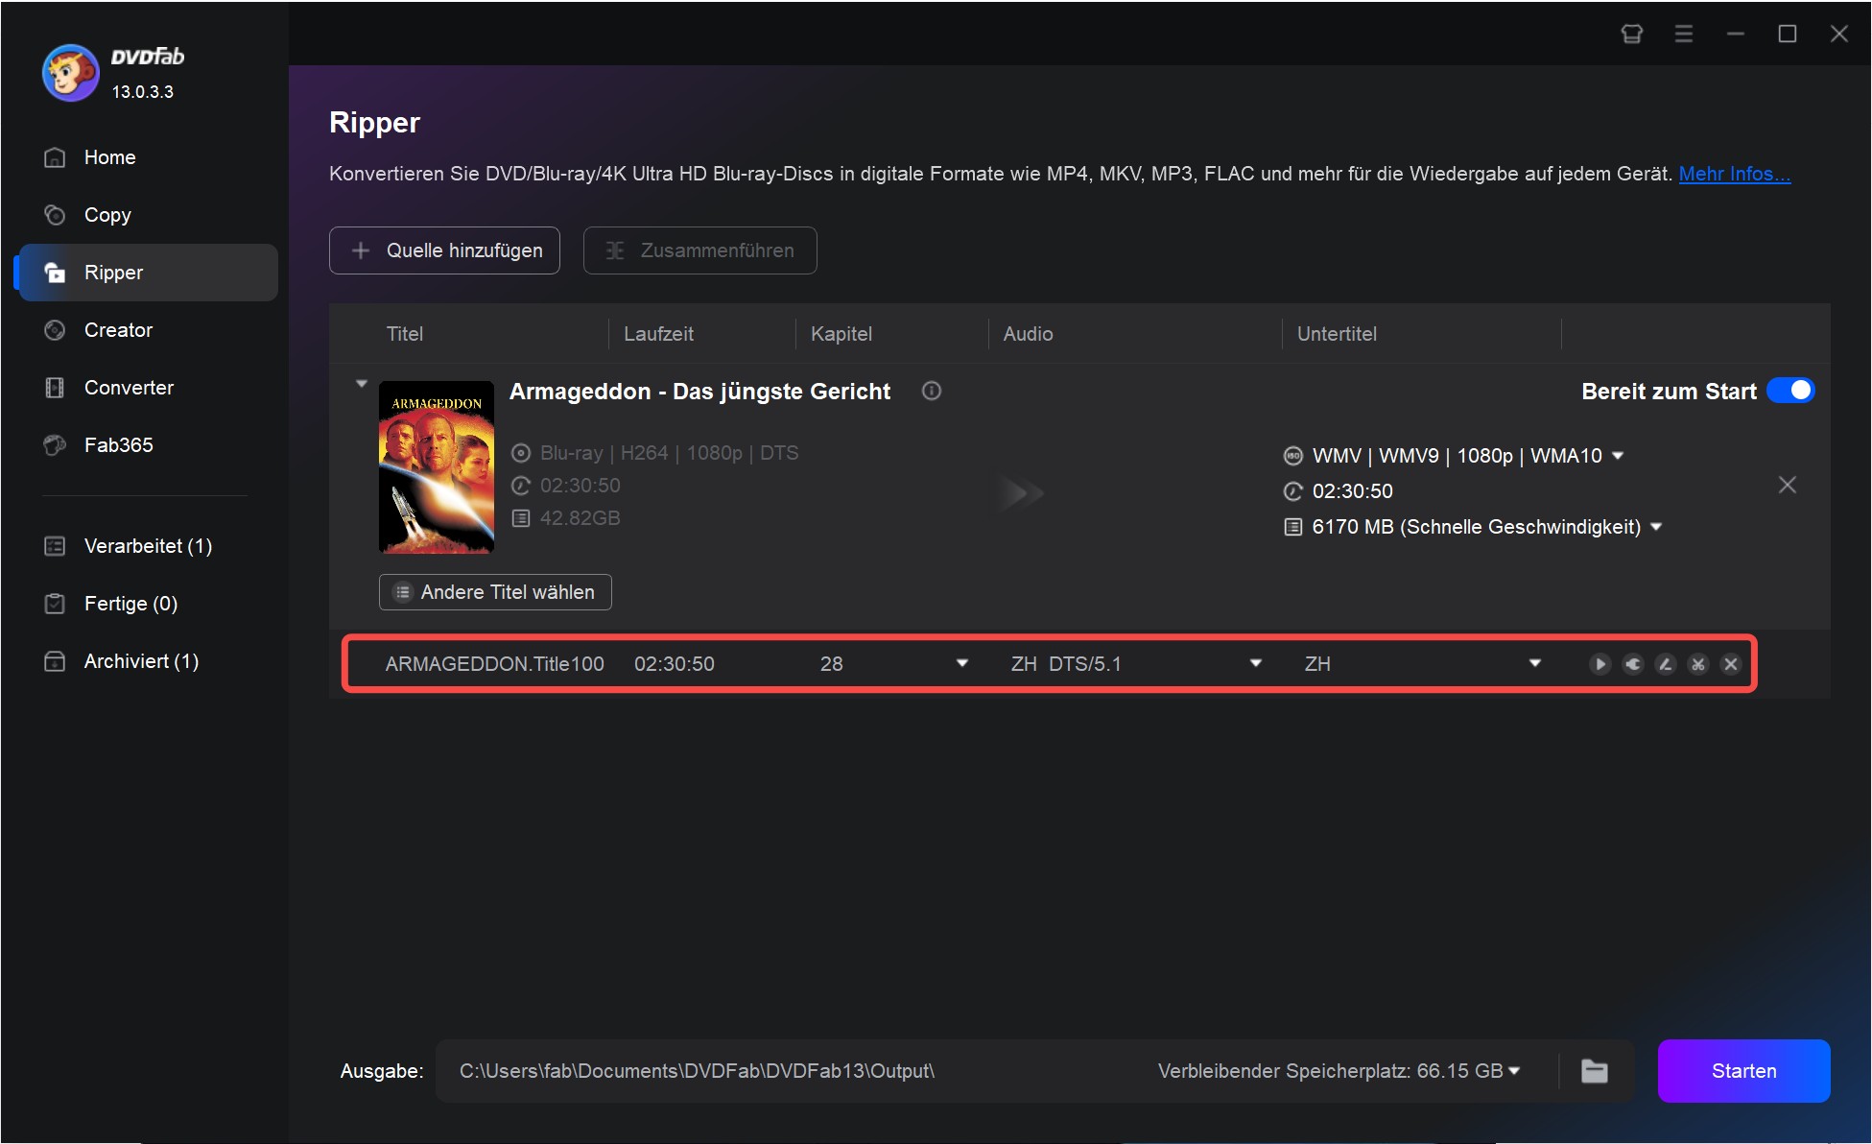Viewport: 1872px width, 1144px height.
Task: Open output folder icon
Action: (x=1594, y=1071)
